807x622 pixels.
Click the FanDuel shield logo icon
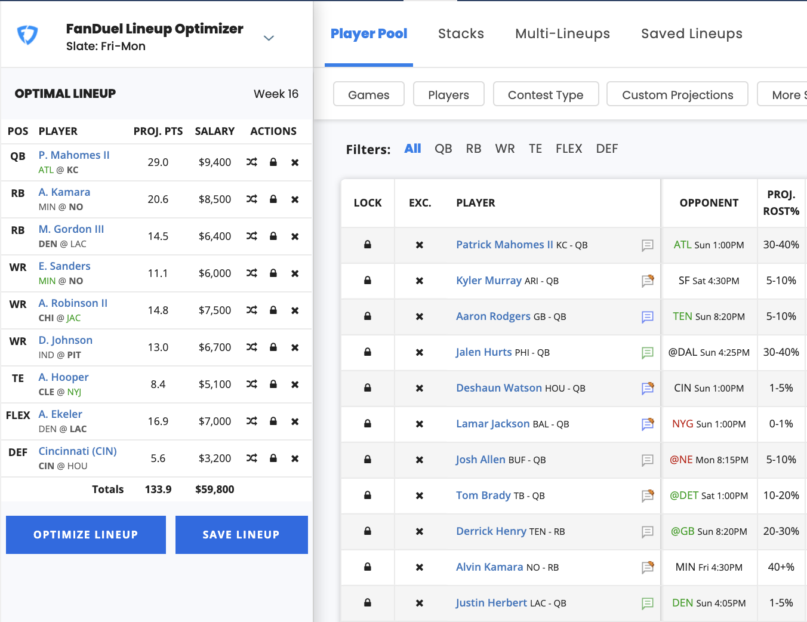point(27,35)
